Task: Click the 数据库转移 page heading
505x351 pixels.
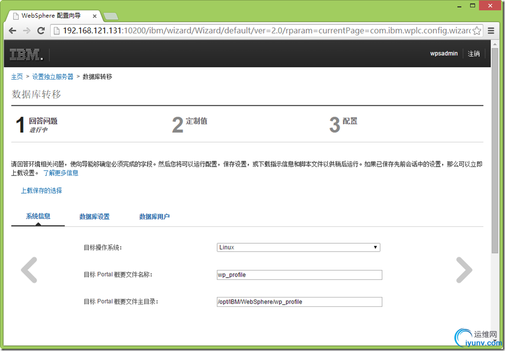Action: [36, 94]
